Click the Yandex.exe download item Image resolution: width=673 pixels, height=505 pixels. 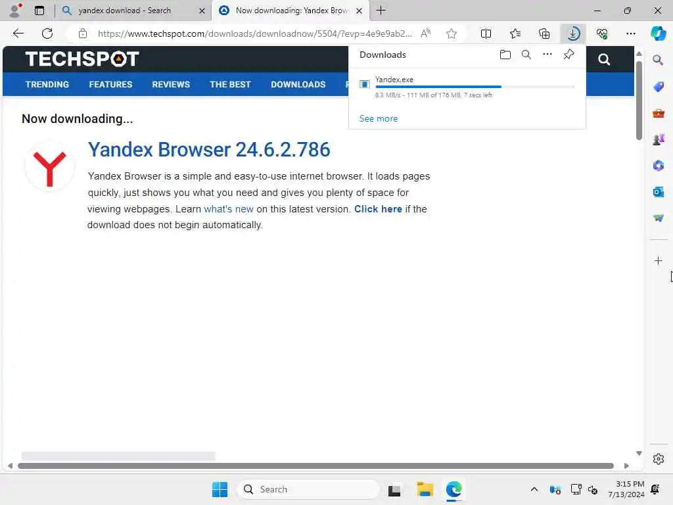point(467,87)
